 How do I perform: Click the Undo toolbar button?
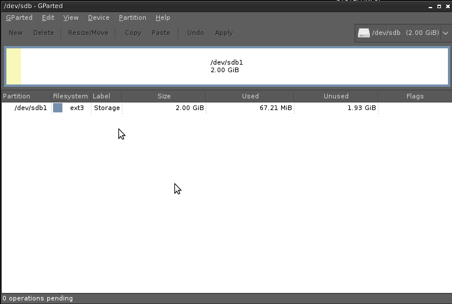[195, 33]
